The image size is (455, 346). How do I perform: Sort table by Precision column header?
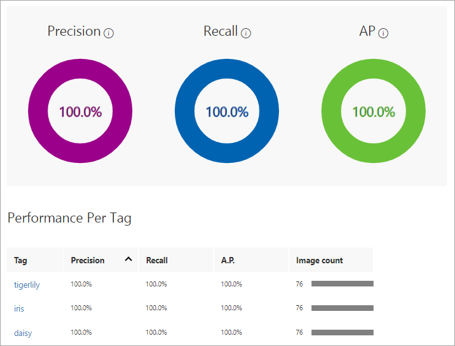click(88, 260)
